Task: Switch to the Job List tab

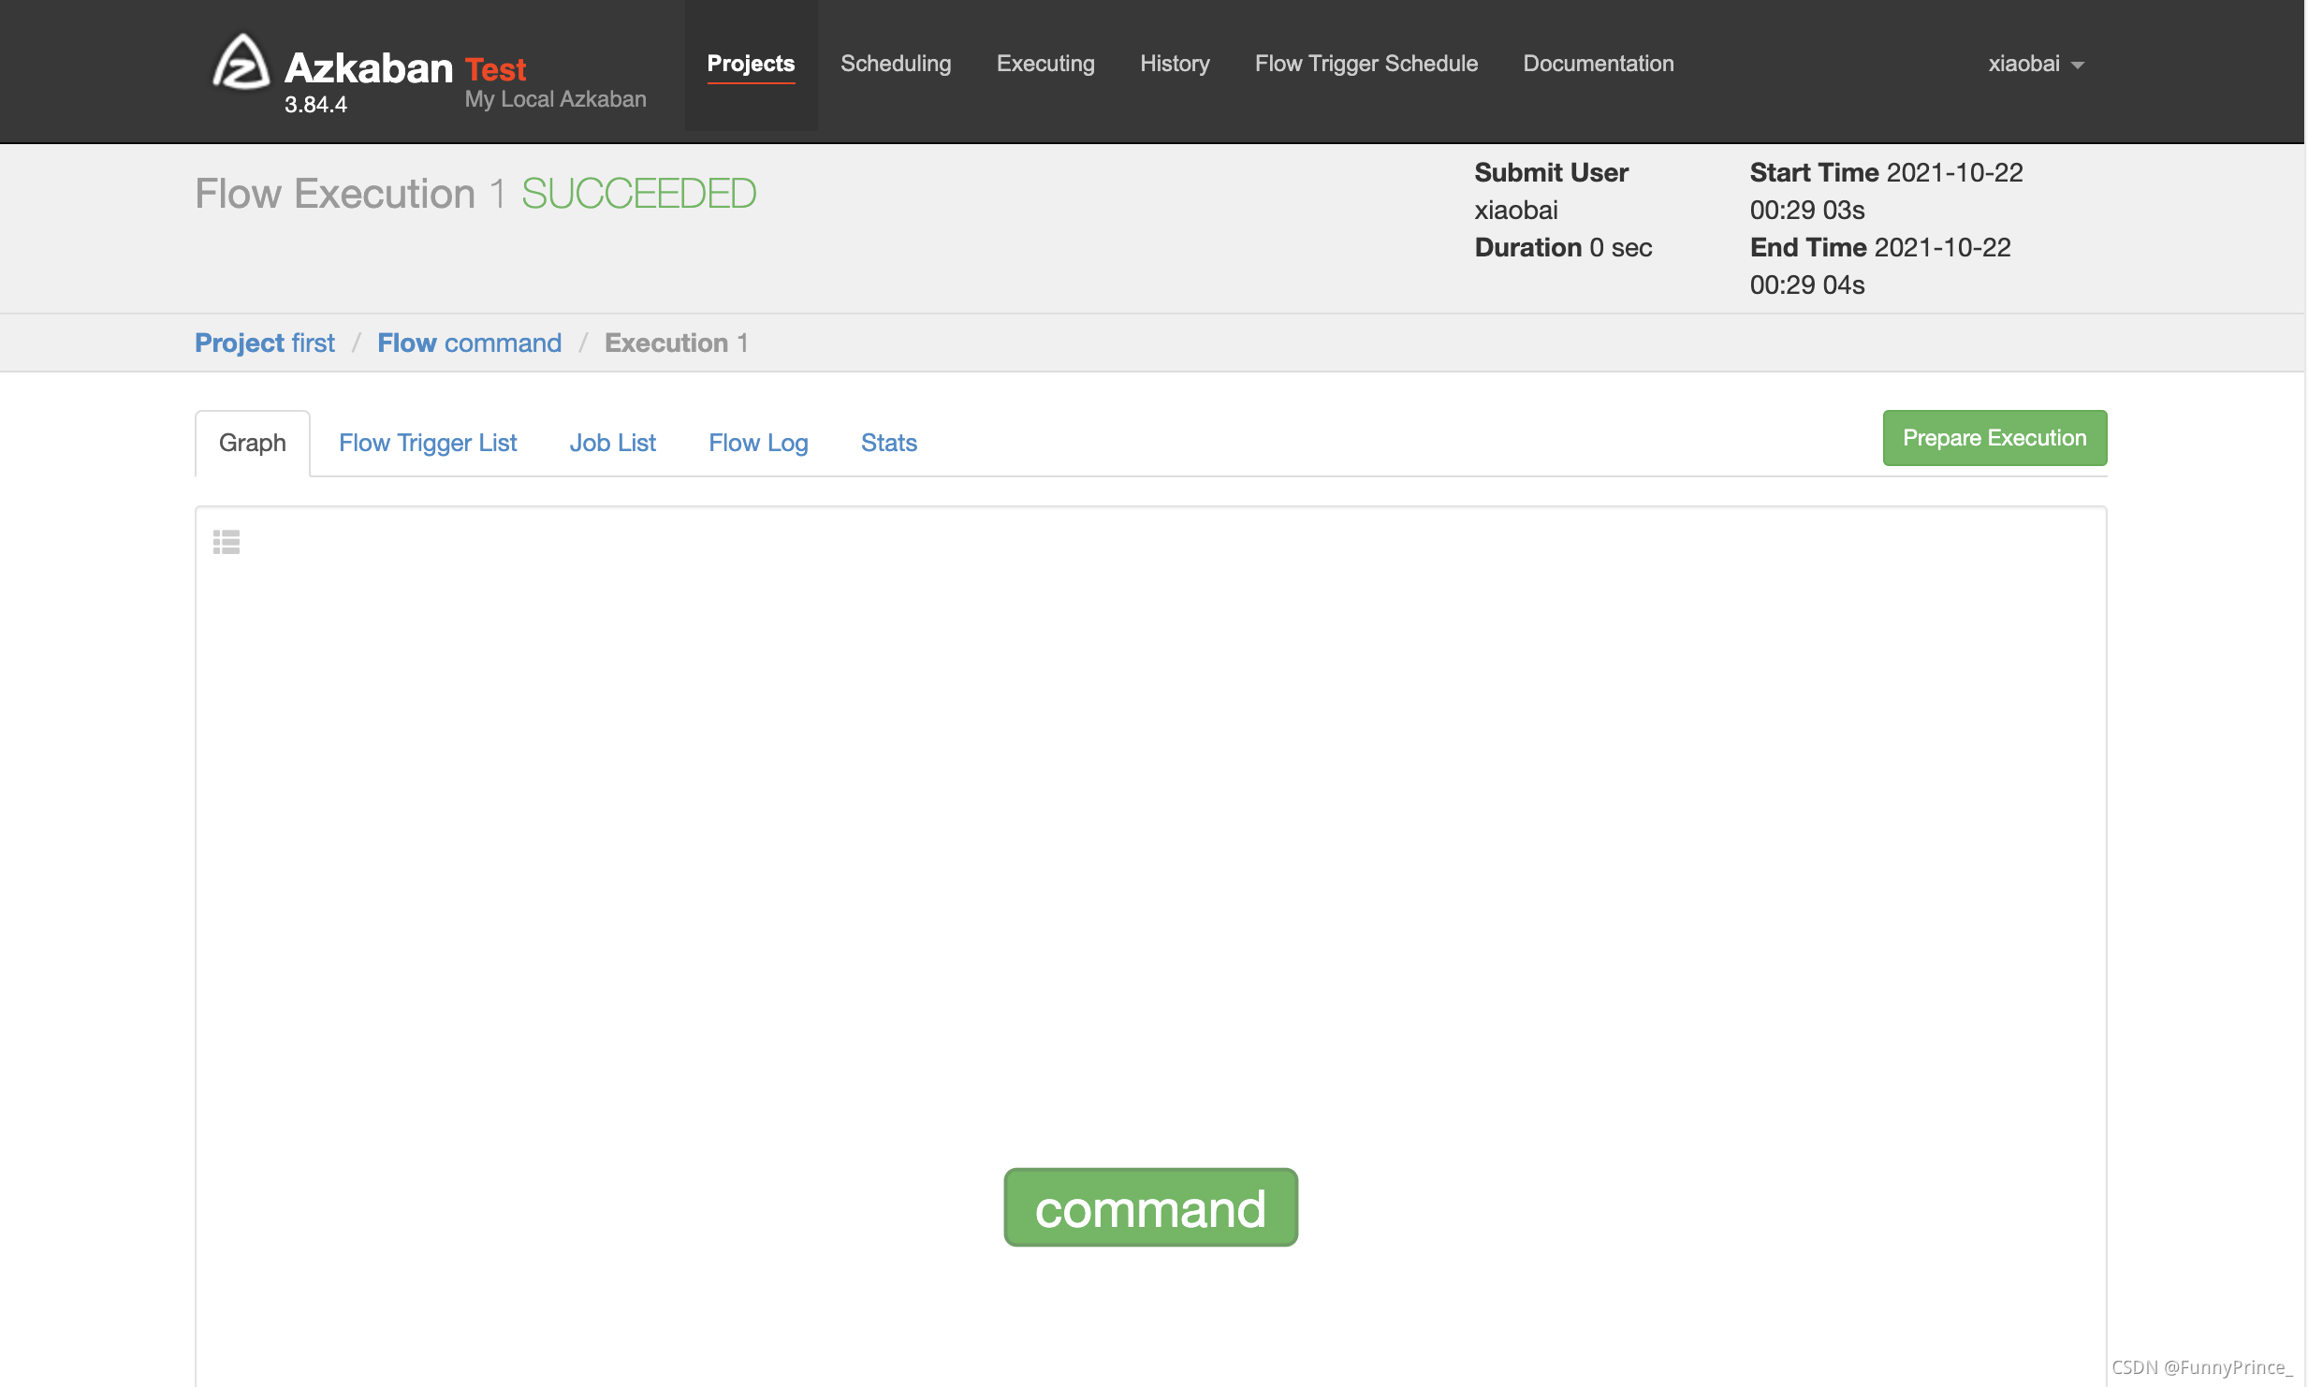Action: point(613,443)
